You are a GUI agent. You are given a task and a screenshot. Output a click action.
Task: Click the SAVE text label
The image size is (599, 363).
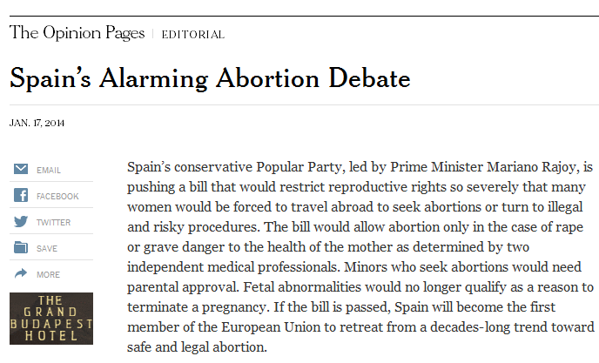(47, 249)
